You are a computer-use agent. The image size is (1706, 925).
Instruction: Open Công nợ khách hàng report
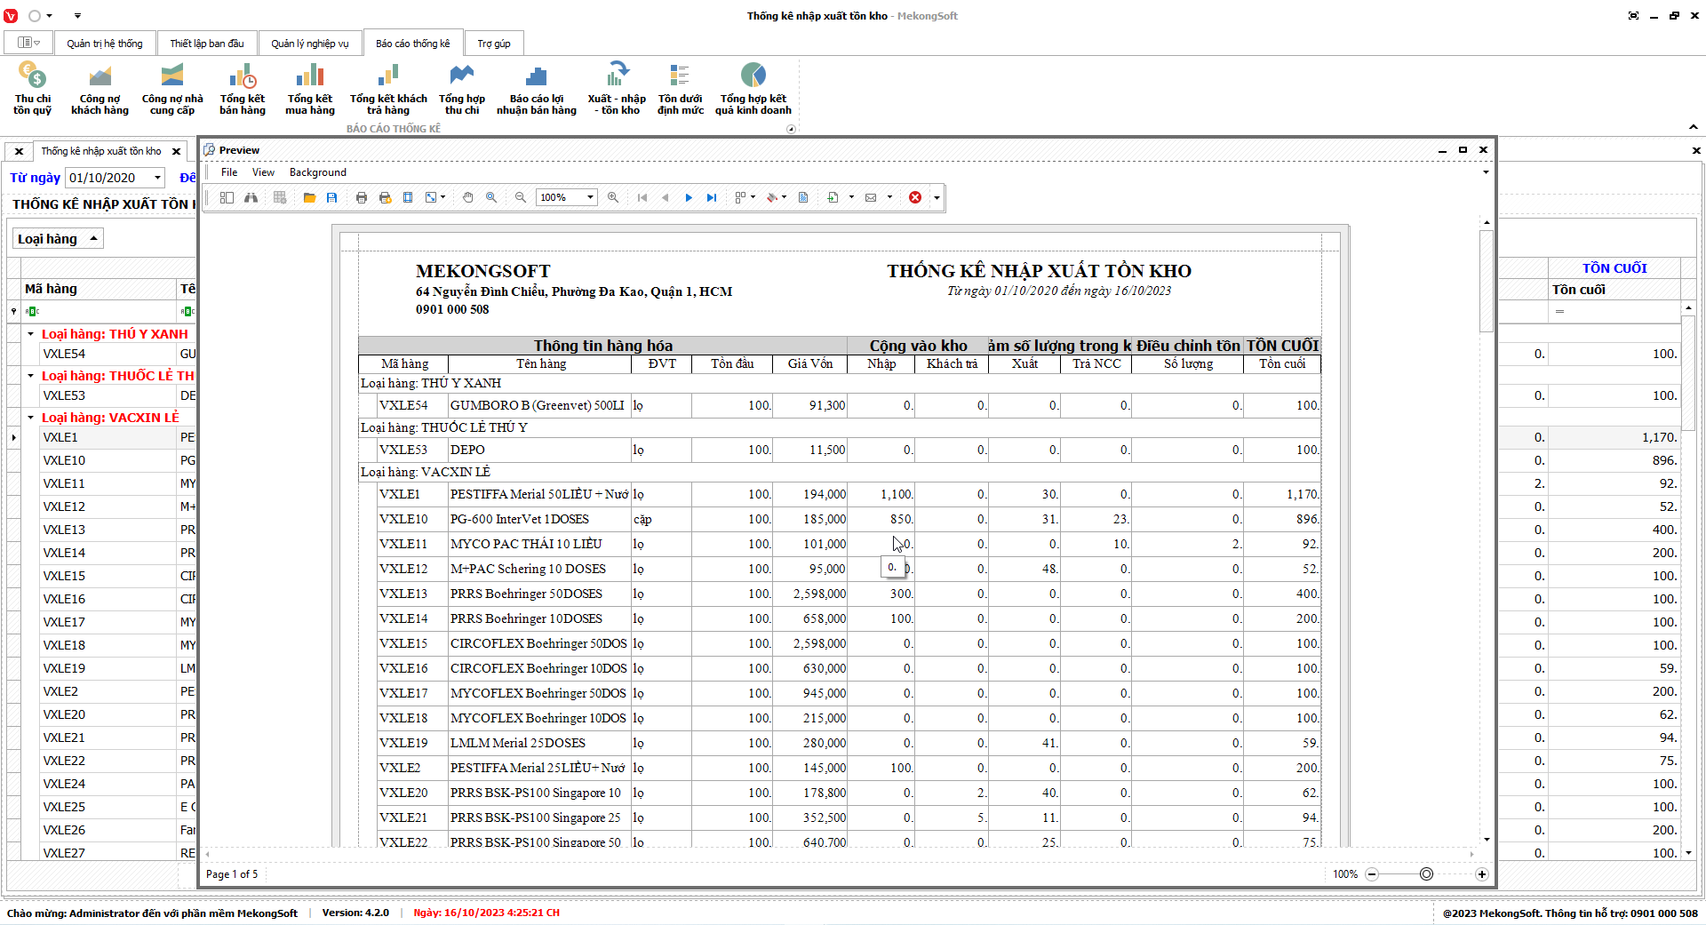(100, 89)
